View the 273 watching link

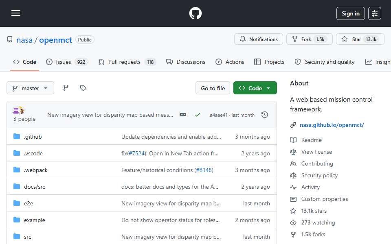tap(318, 222)
